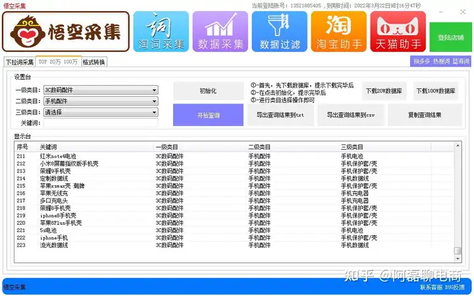Click 下载100W数据库 button
Viewport: 474px width, 296px height.
[436, 91]
